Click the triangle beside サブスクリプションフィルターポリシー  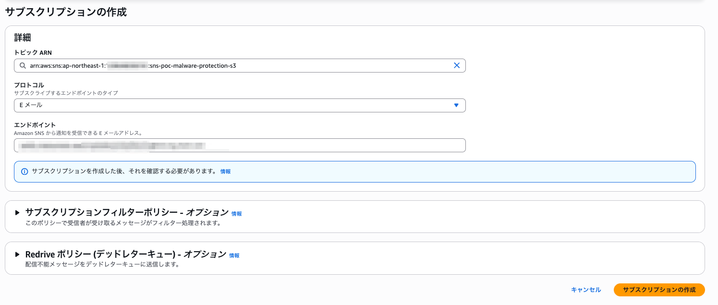[x=17, y=212]
